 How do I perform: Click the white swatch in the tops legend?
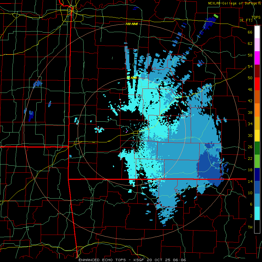coord(257,32)
